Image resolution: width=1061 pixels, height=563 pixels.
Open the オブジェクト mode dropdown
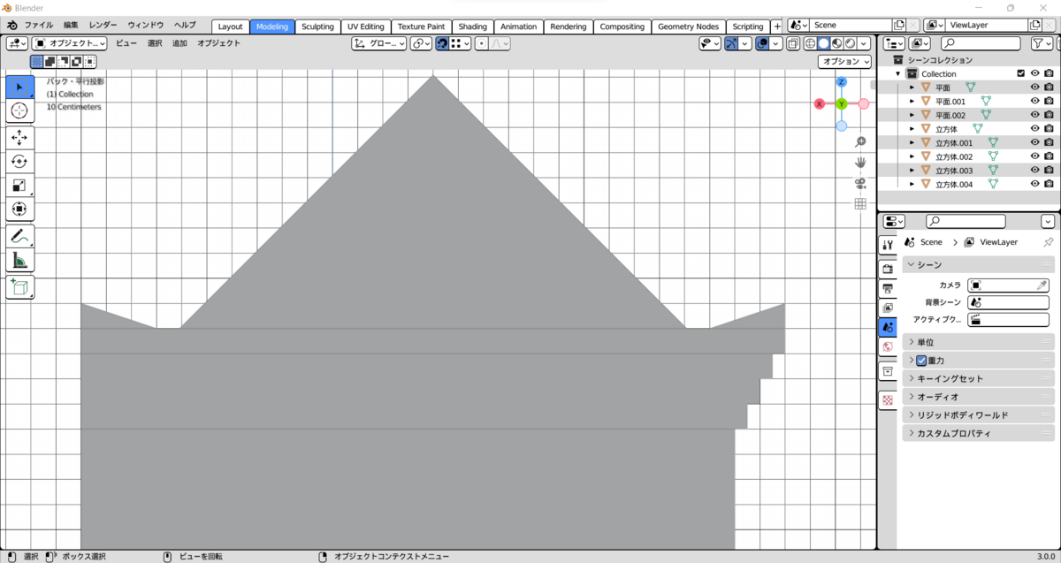(70, 43)
